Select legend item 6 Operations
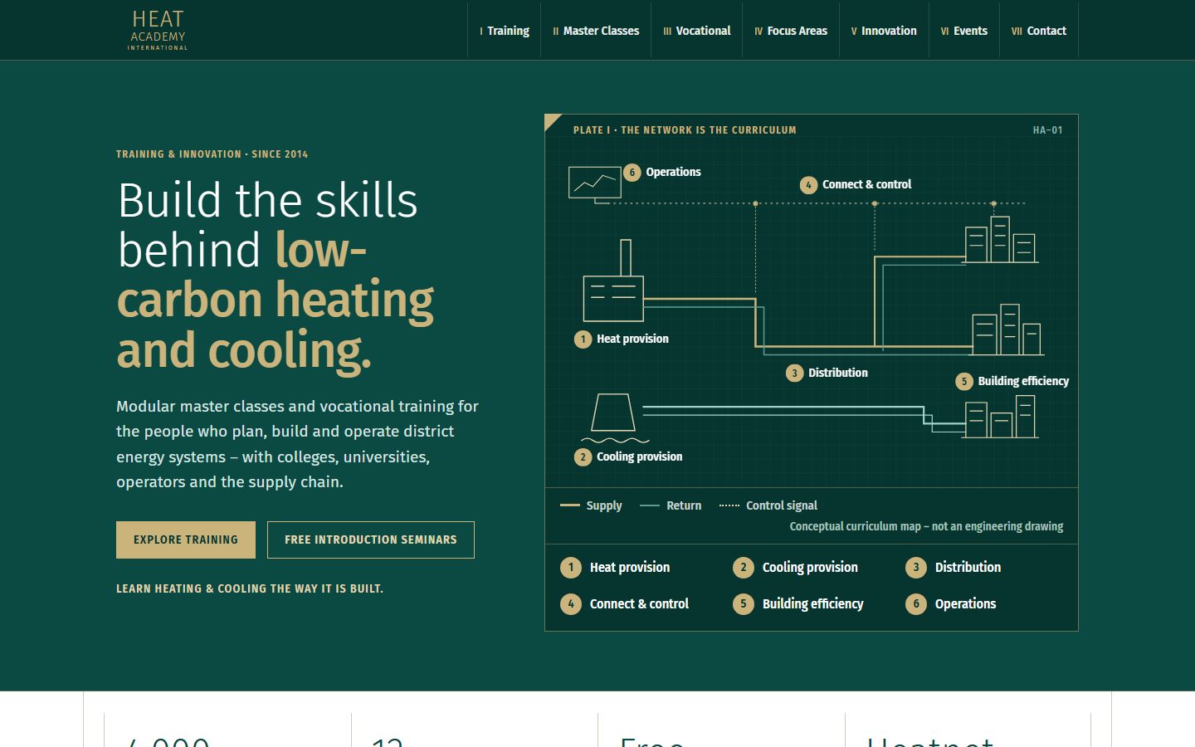Viewport: 1195px width, 747px height. 950,603
